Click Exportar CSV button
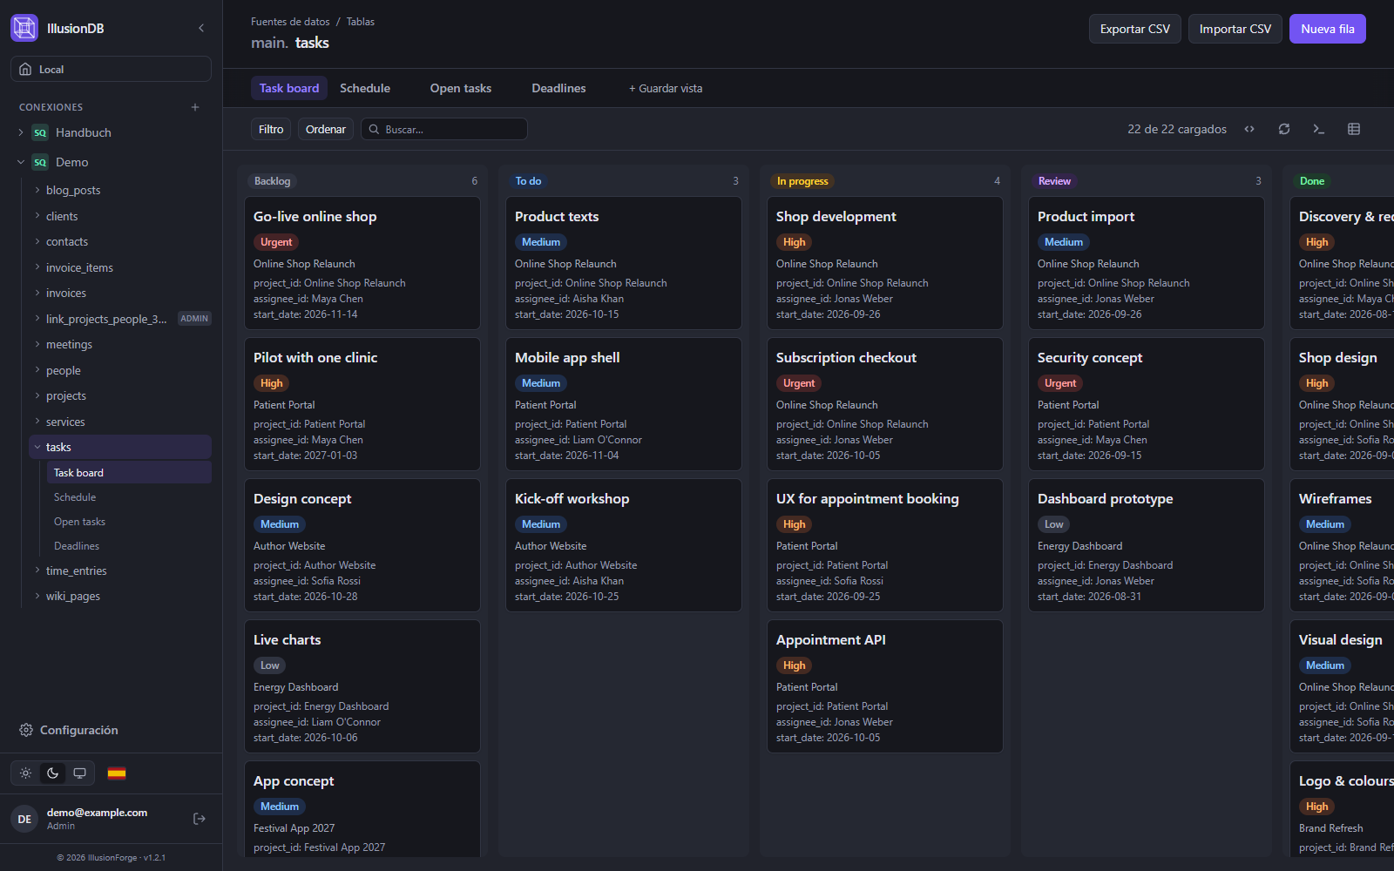Image resolution: width=1394 pixels, height=871 pixels. coord(1135,29)
